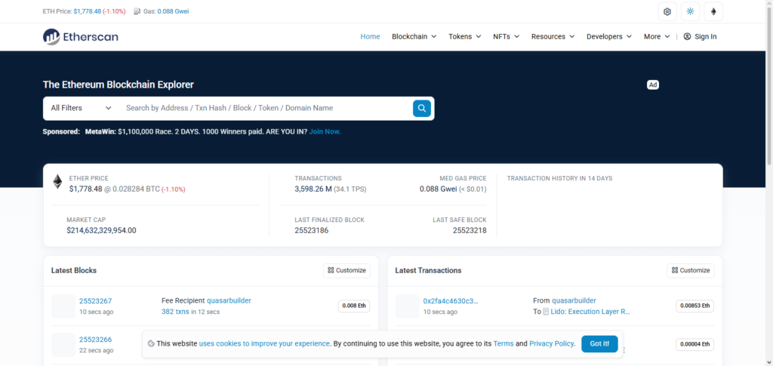This screenshot has height=366, width=773.
Task: Click the uses cookies to improve link
Action: 264,343
